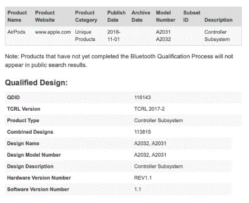The width and height of the screenshot is (249, 203).
Task: Select the hardware version value REV1.1
Action: [143, 178]
